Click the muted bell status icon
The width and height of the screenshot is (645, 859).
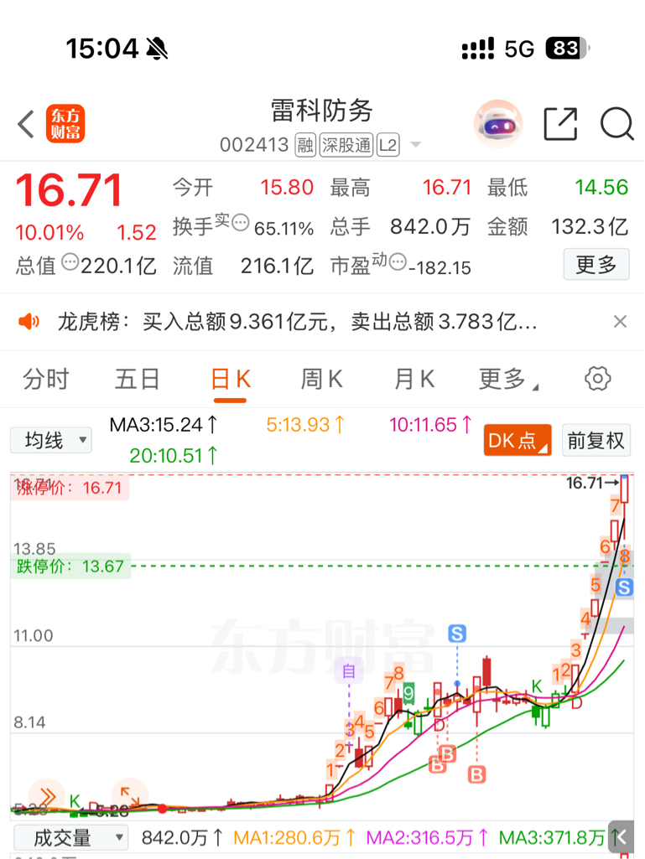point(157,49)
